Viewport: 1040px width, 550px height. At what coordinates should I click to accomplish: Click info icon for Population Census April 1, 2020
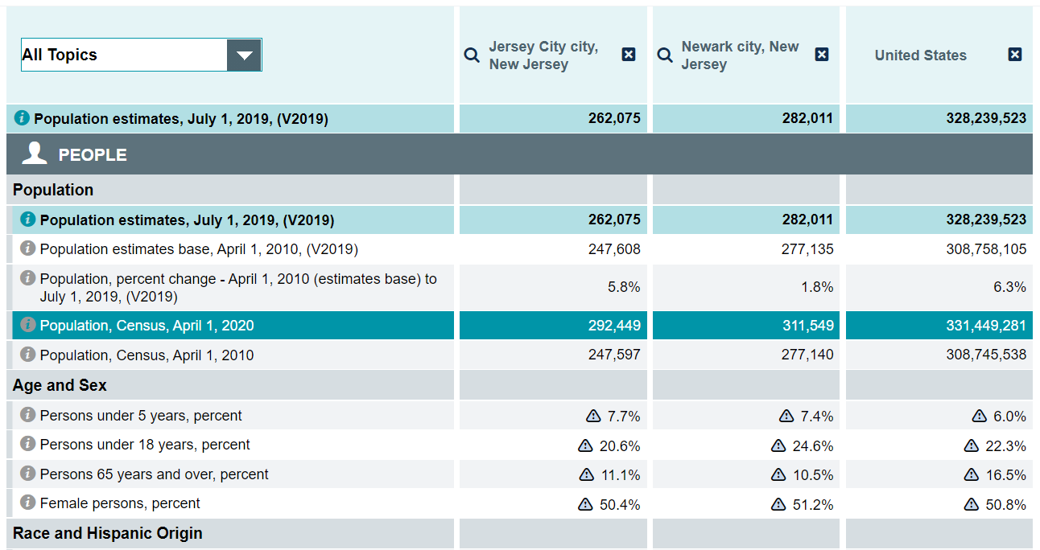28,325
